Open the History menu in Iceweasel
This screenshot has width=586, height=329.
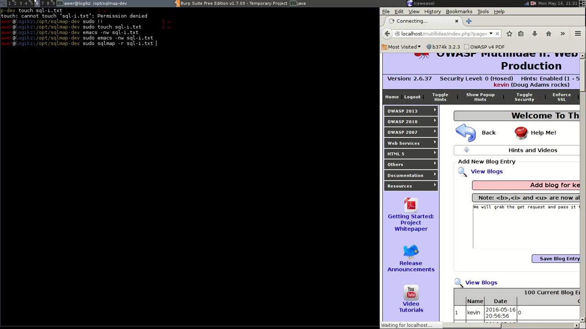point(432,11)
